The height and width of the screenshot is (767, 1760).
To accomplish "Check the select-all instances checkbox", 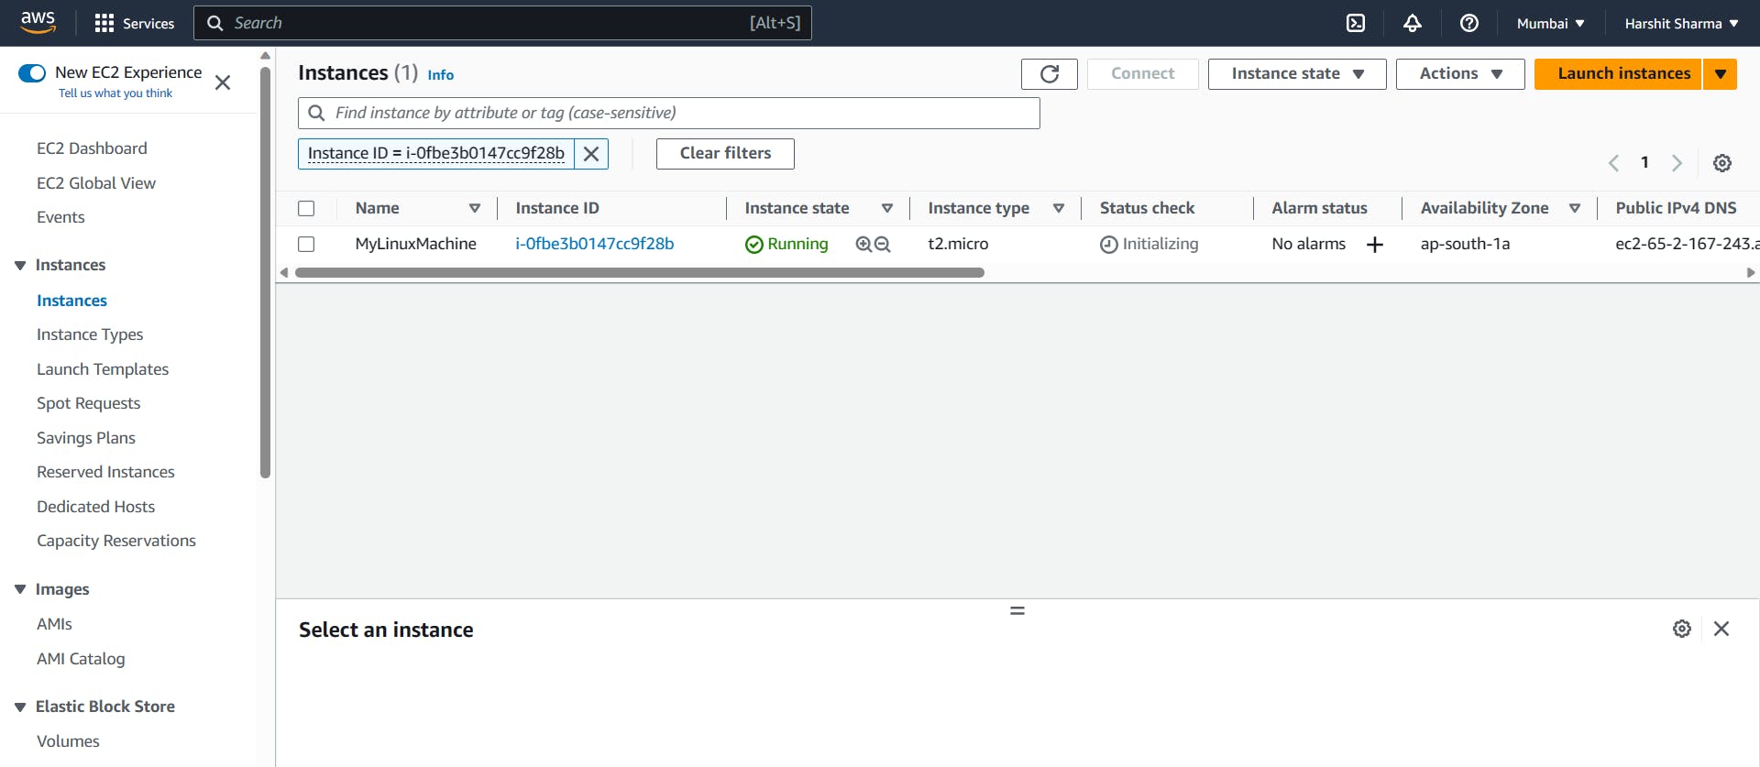I will pos(306,209).
